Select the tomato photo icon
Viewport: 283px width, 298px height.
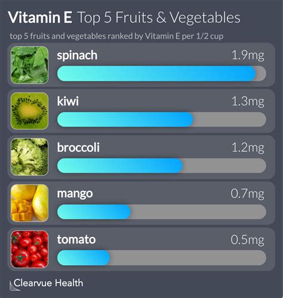(30, 249)
